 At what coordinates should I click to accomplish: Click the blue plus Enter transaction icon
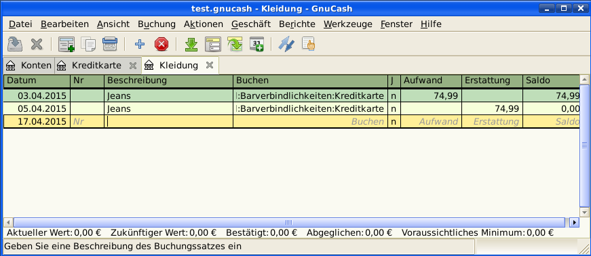coord(140,44)
